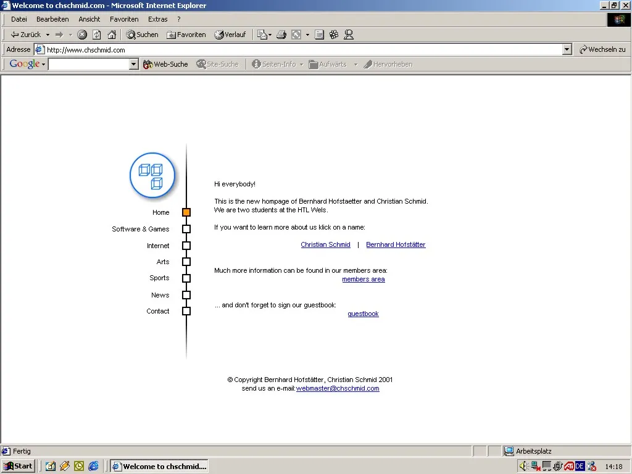Expand the address bar dropdown arrow

click(x=567, y=49)
